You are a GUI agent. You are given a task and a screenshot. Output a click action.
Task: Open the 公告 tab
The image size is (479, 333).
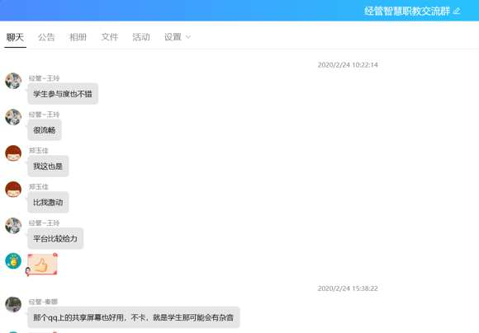coord(46,37)
